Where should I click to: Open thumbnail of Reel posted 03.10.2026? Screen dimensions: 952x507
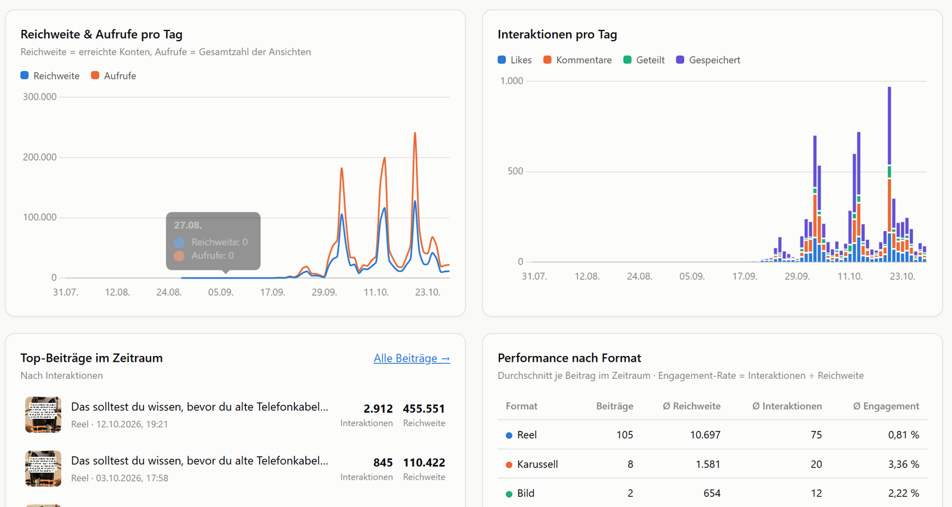43,469
